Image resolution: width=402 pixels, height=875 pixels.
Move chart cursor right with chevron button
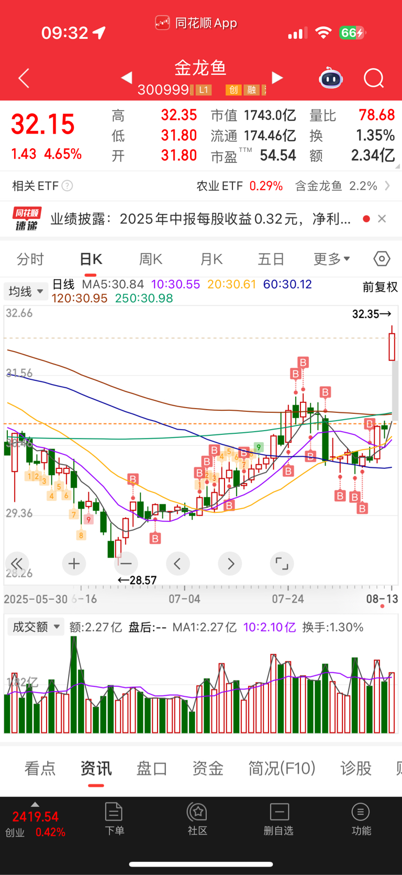tap(230, 564)
